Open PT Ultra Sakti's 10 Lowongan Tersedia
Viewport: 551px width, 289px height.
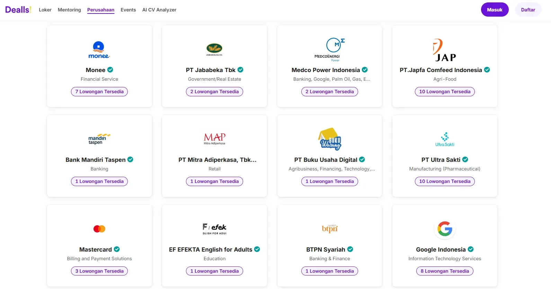pyautogui.click(x=445, y=181)
